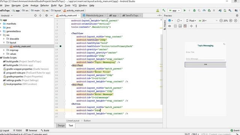Click the gray button in layout preview
Screen dimensions: 240x135
pyautogui.click(x=205, y=64)
